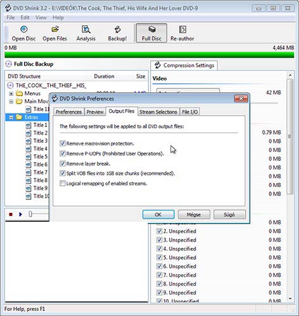Start preview playback with play button
The width and height of the screenshot is (299, 316).
(x=20, y=214)
